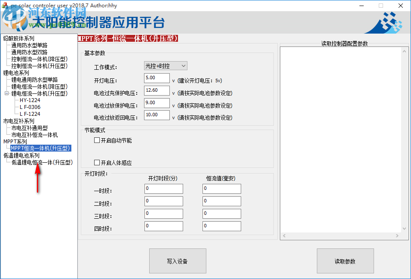Click the 读取参数 button
The width and height of the screenshot is (411, 279).
coord(345,261)
